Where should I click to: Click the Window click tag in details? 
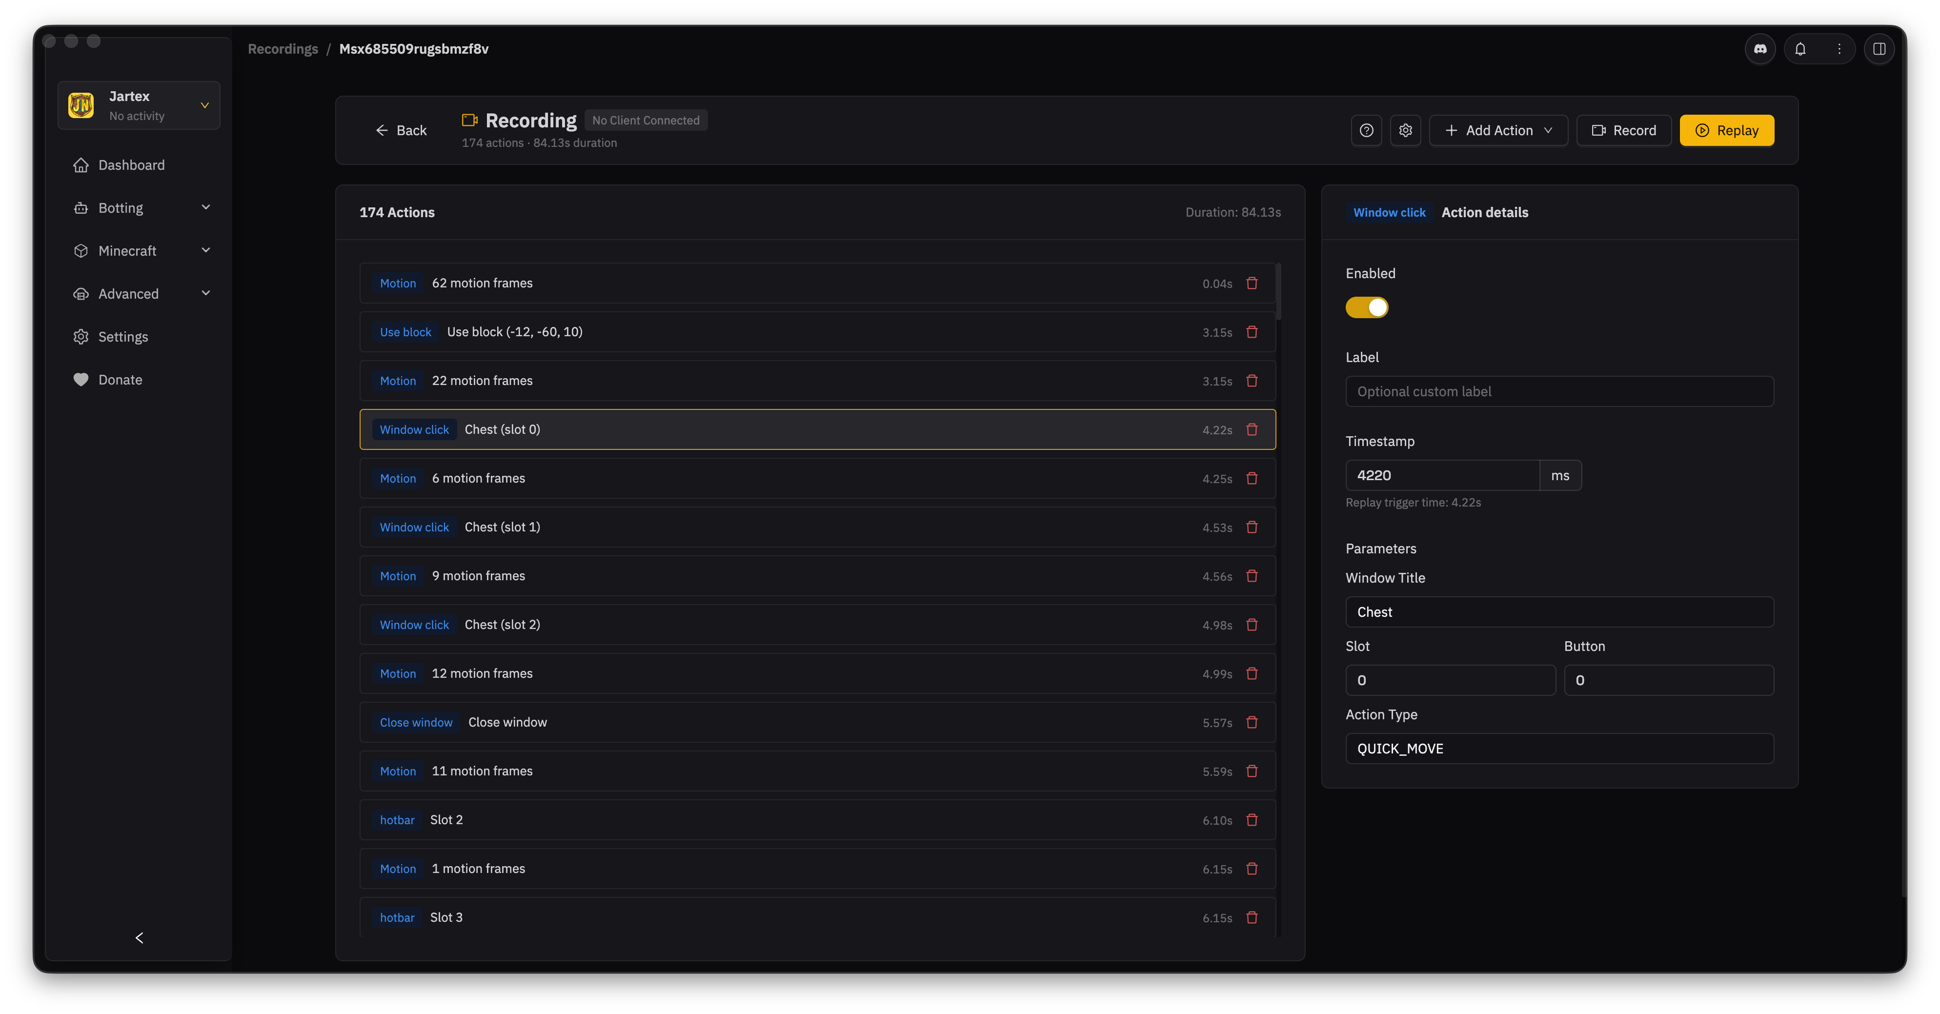click(1389, 212)
